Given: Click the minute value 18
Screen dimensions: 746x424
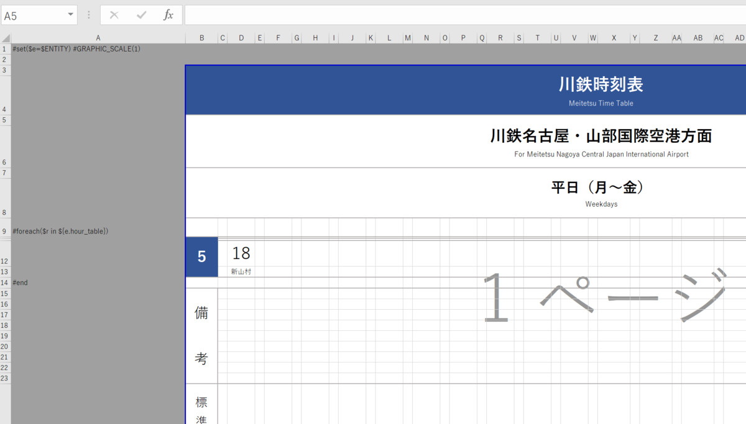Looking at the screenshot, I should click(241, 253).
